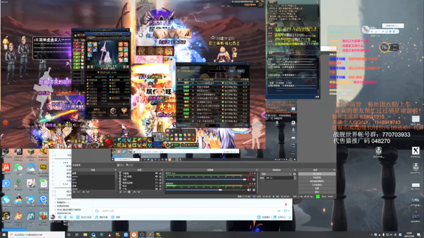
Task: Lock the first source in Sources list
Action: pyautogui.click(x=160, y=173)
